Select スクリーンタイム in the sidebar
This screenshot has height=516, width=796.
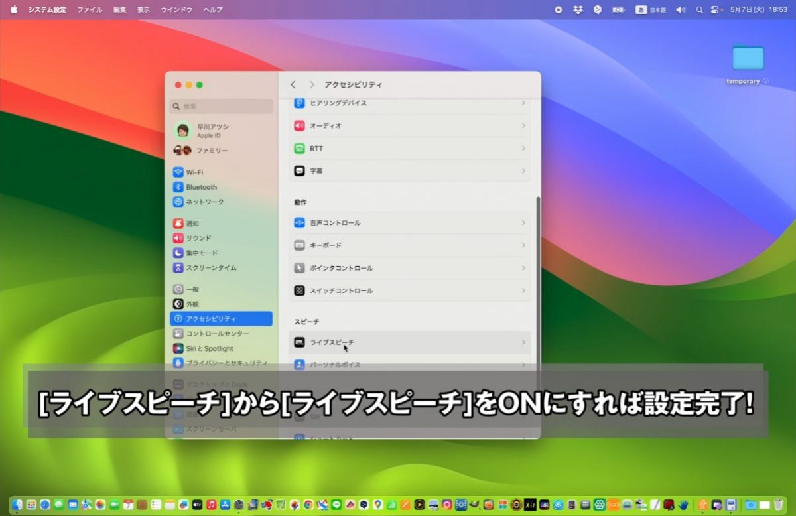(x=221, y=267)
